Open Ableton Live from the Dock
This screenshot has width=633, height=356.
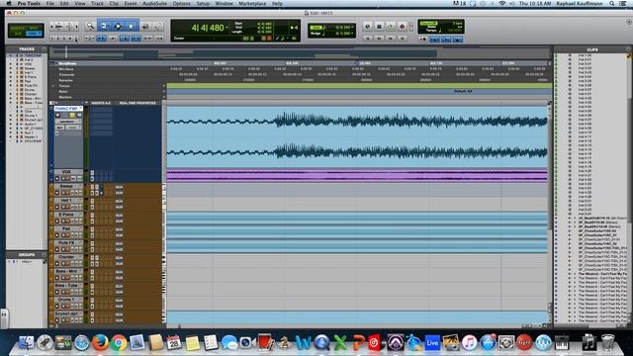(x=432, y=343)
